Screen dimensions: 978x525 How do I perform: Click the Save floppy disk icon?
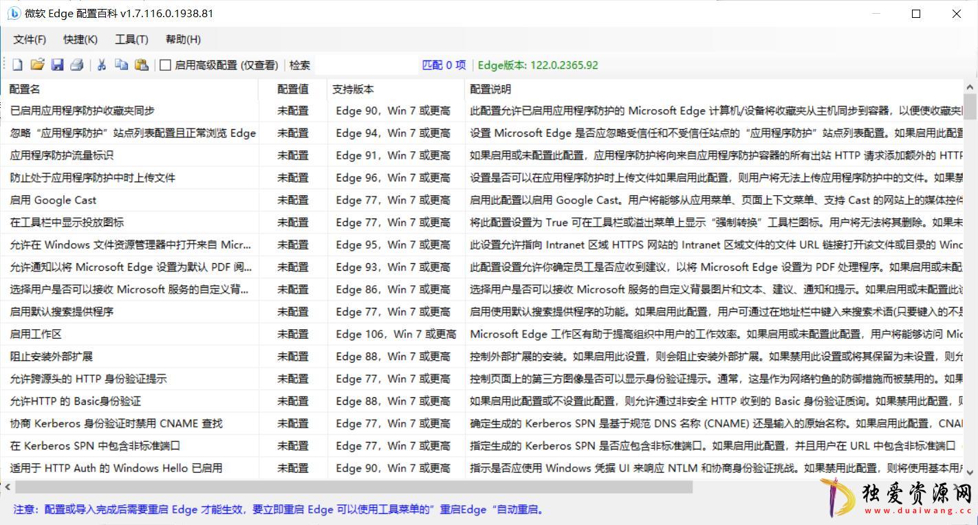pyautogui.click(x=58, y=65)
